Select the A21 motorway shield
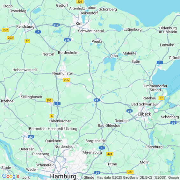This screenshot has height=180, width=180. click(x=97, y=100)
